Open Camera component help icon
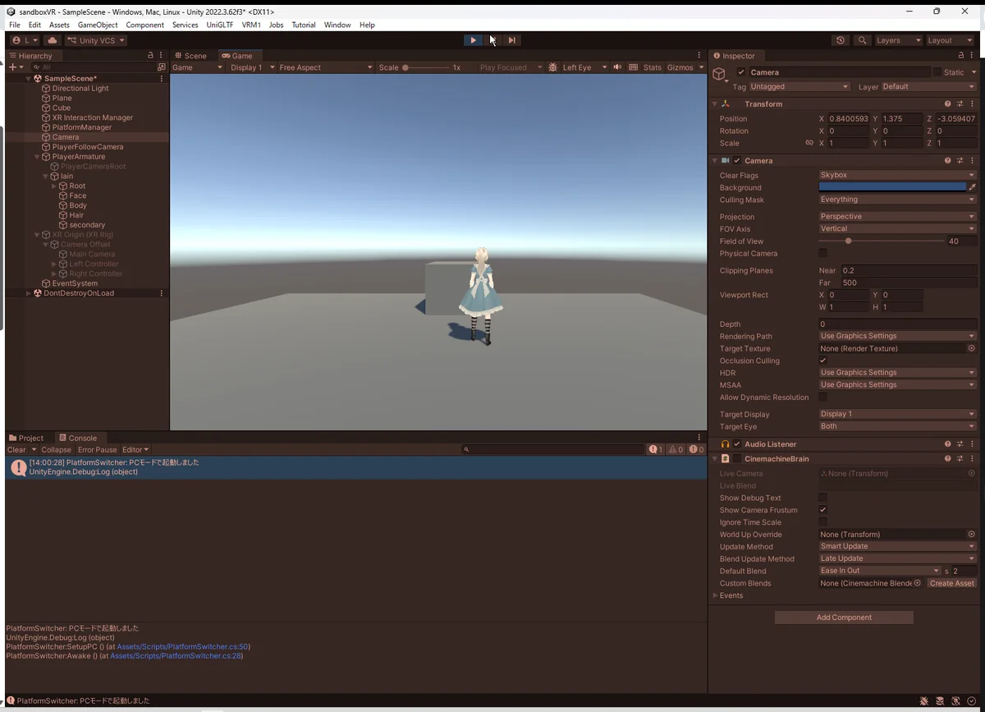Image resolution: width=985 pixels, height=712 pixels. pyautogui.click(x=947, y=161)
